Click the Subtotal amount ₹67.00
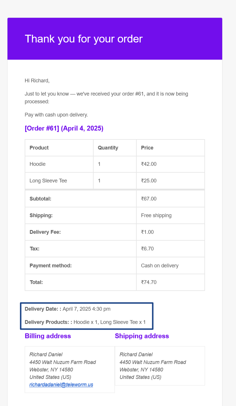Screen dimensions: 236x406 [149, 199]
